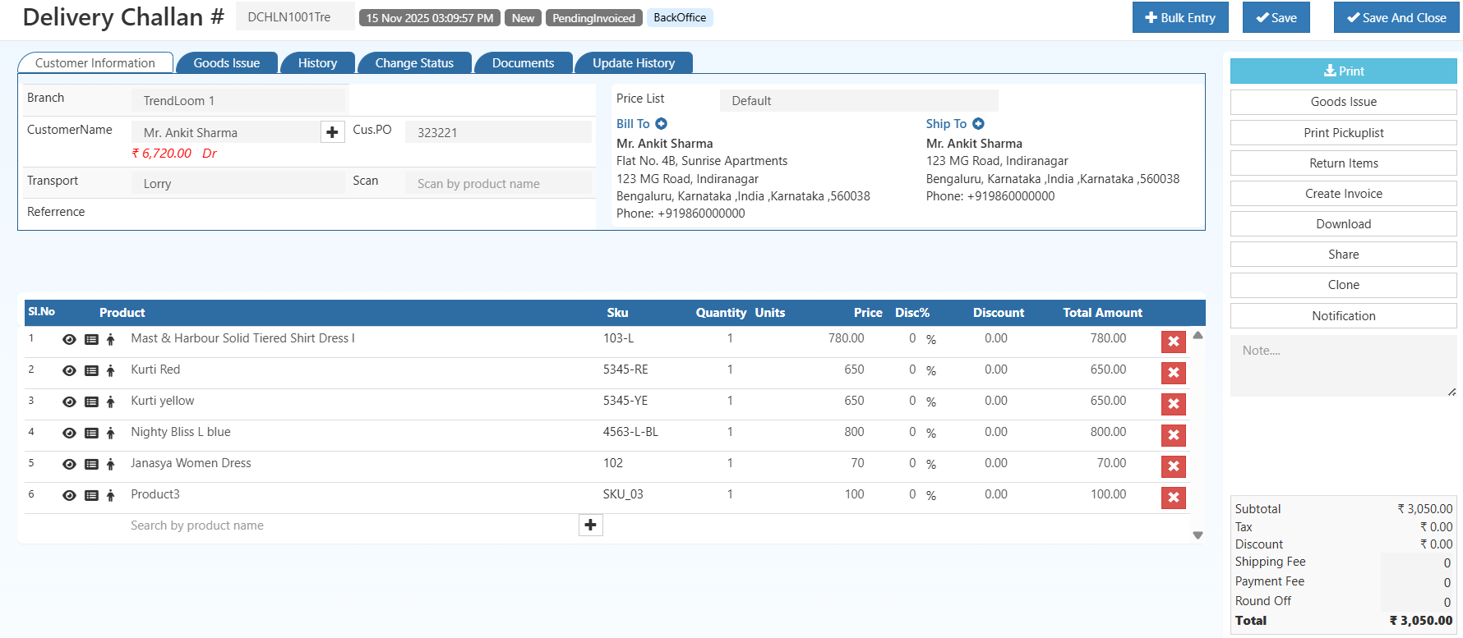View details eye icon for Product3 row
This screenshot has height=638, width=1463.
pos(69,495)
